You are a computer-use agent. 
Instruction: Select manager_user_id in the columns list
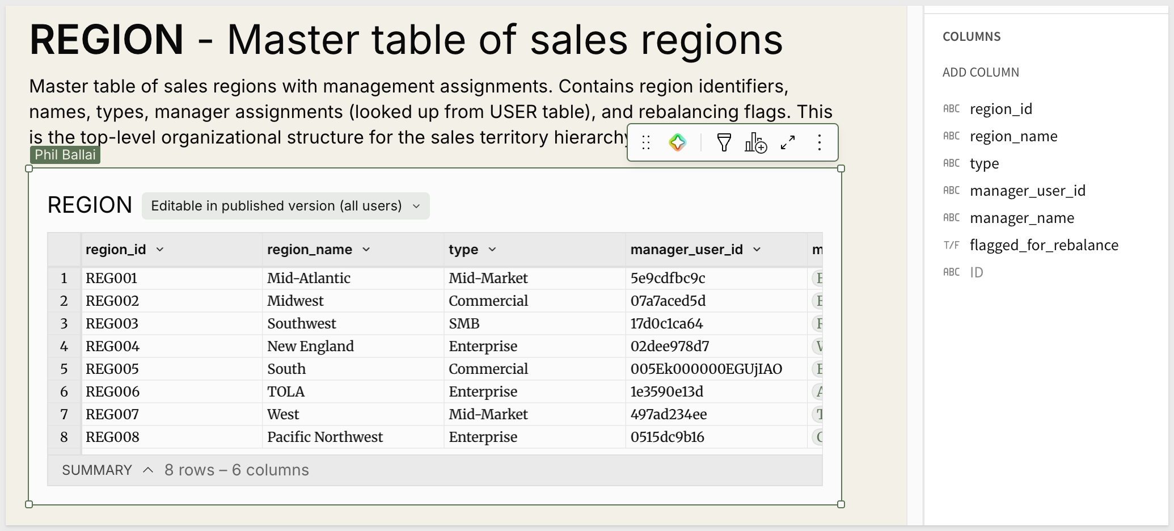(x=1028, y=191)
